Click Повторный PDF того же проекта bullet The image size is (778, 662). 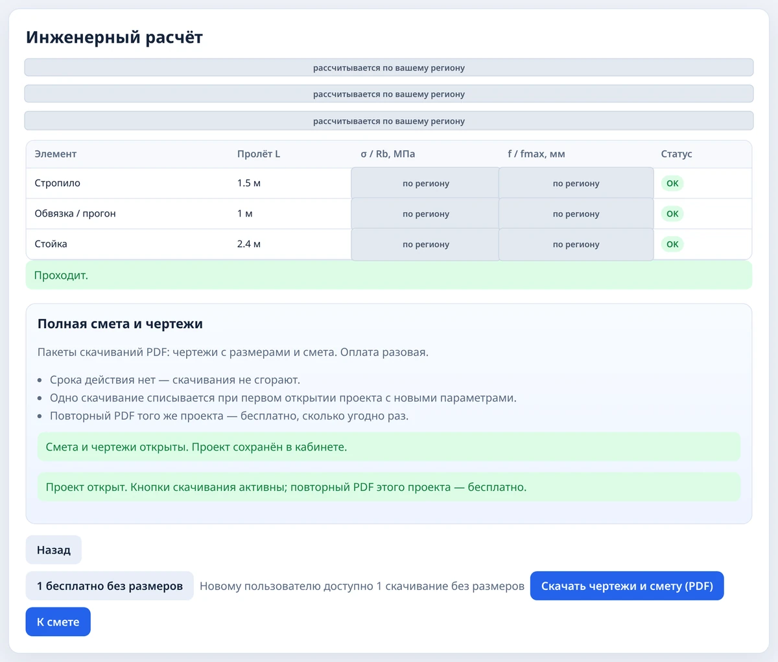[230, 416]
